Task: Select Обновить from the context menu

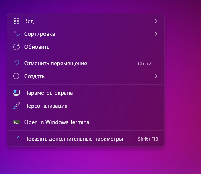Action: point(86,47)
